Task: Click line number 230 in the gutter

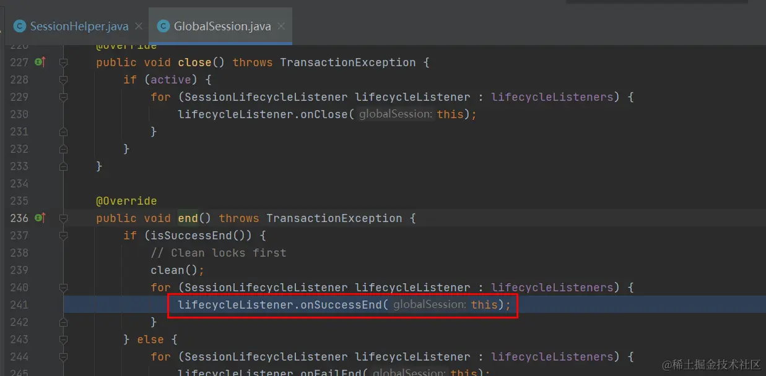Action: (19, 114)
